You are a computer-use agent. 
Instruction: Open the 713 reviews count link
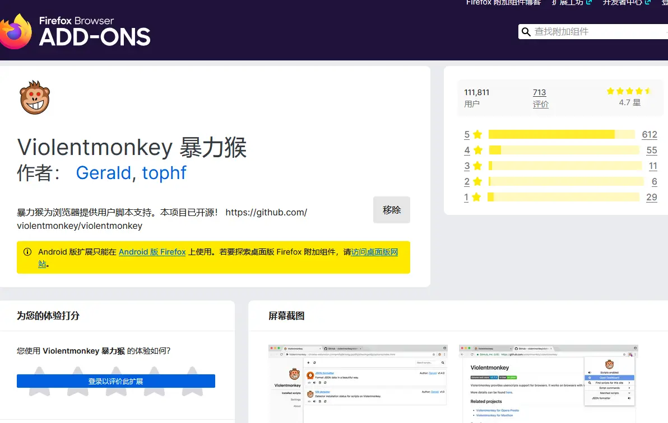click(x=539, y=92)
